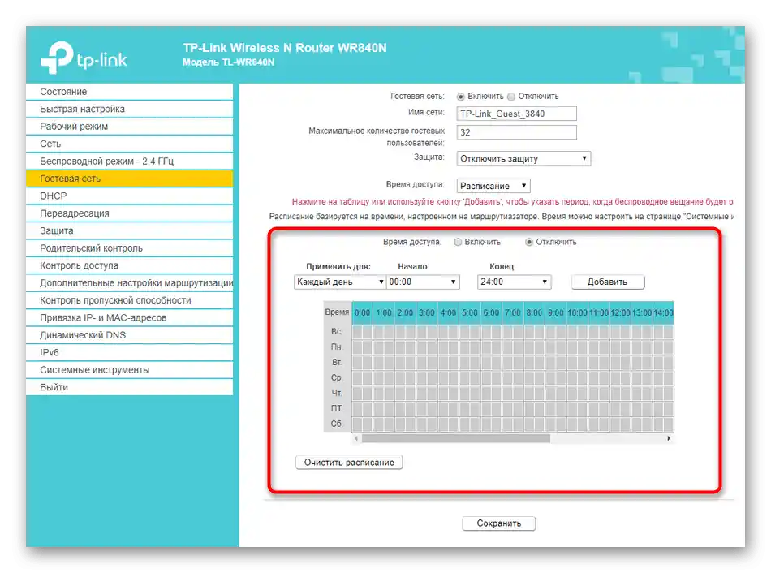Click the Пт. row label
This screenshot has height=573, width=771.
(337, 408)
